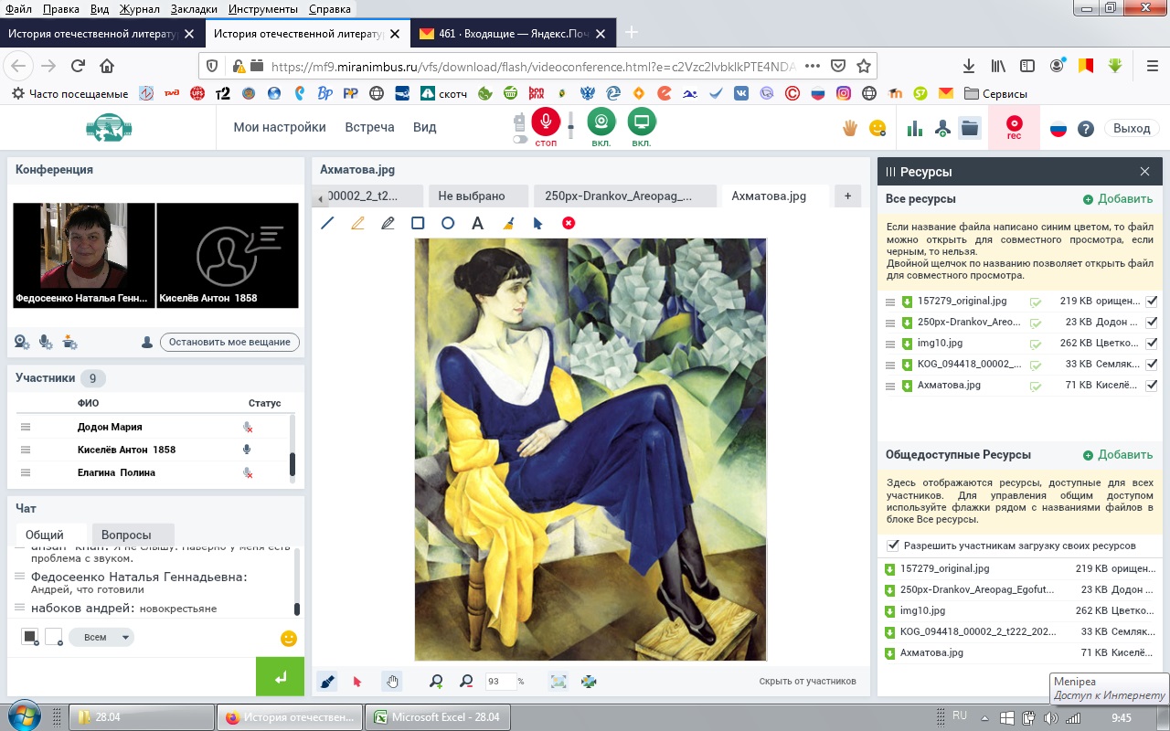The image size is (1170, 731).
Task: Open the emoji status dropdown in header
Action: click(x=877, y=129)
